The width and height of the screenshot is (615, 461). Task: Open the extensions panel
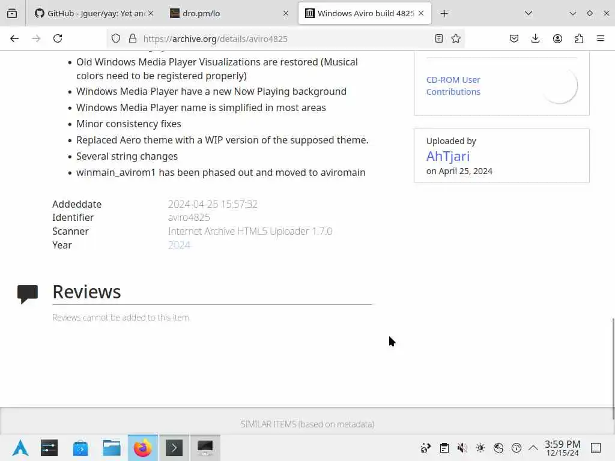pyautogui.click(x=579, y=38)
